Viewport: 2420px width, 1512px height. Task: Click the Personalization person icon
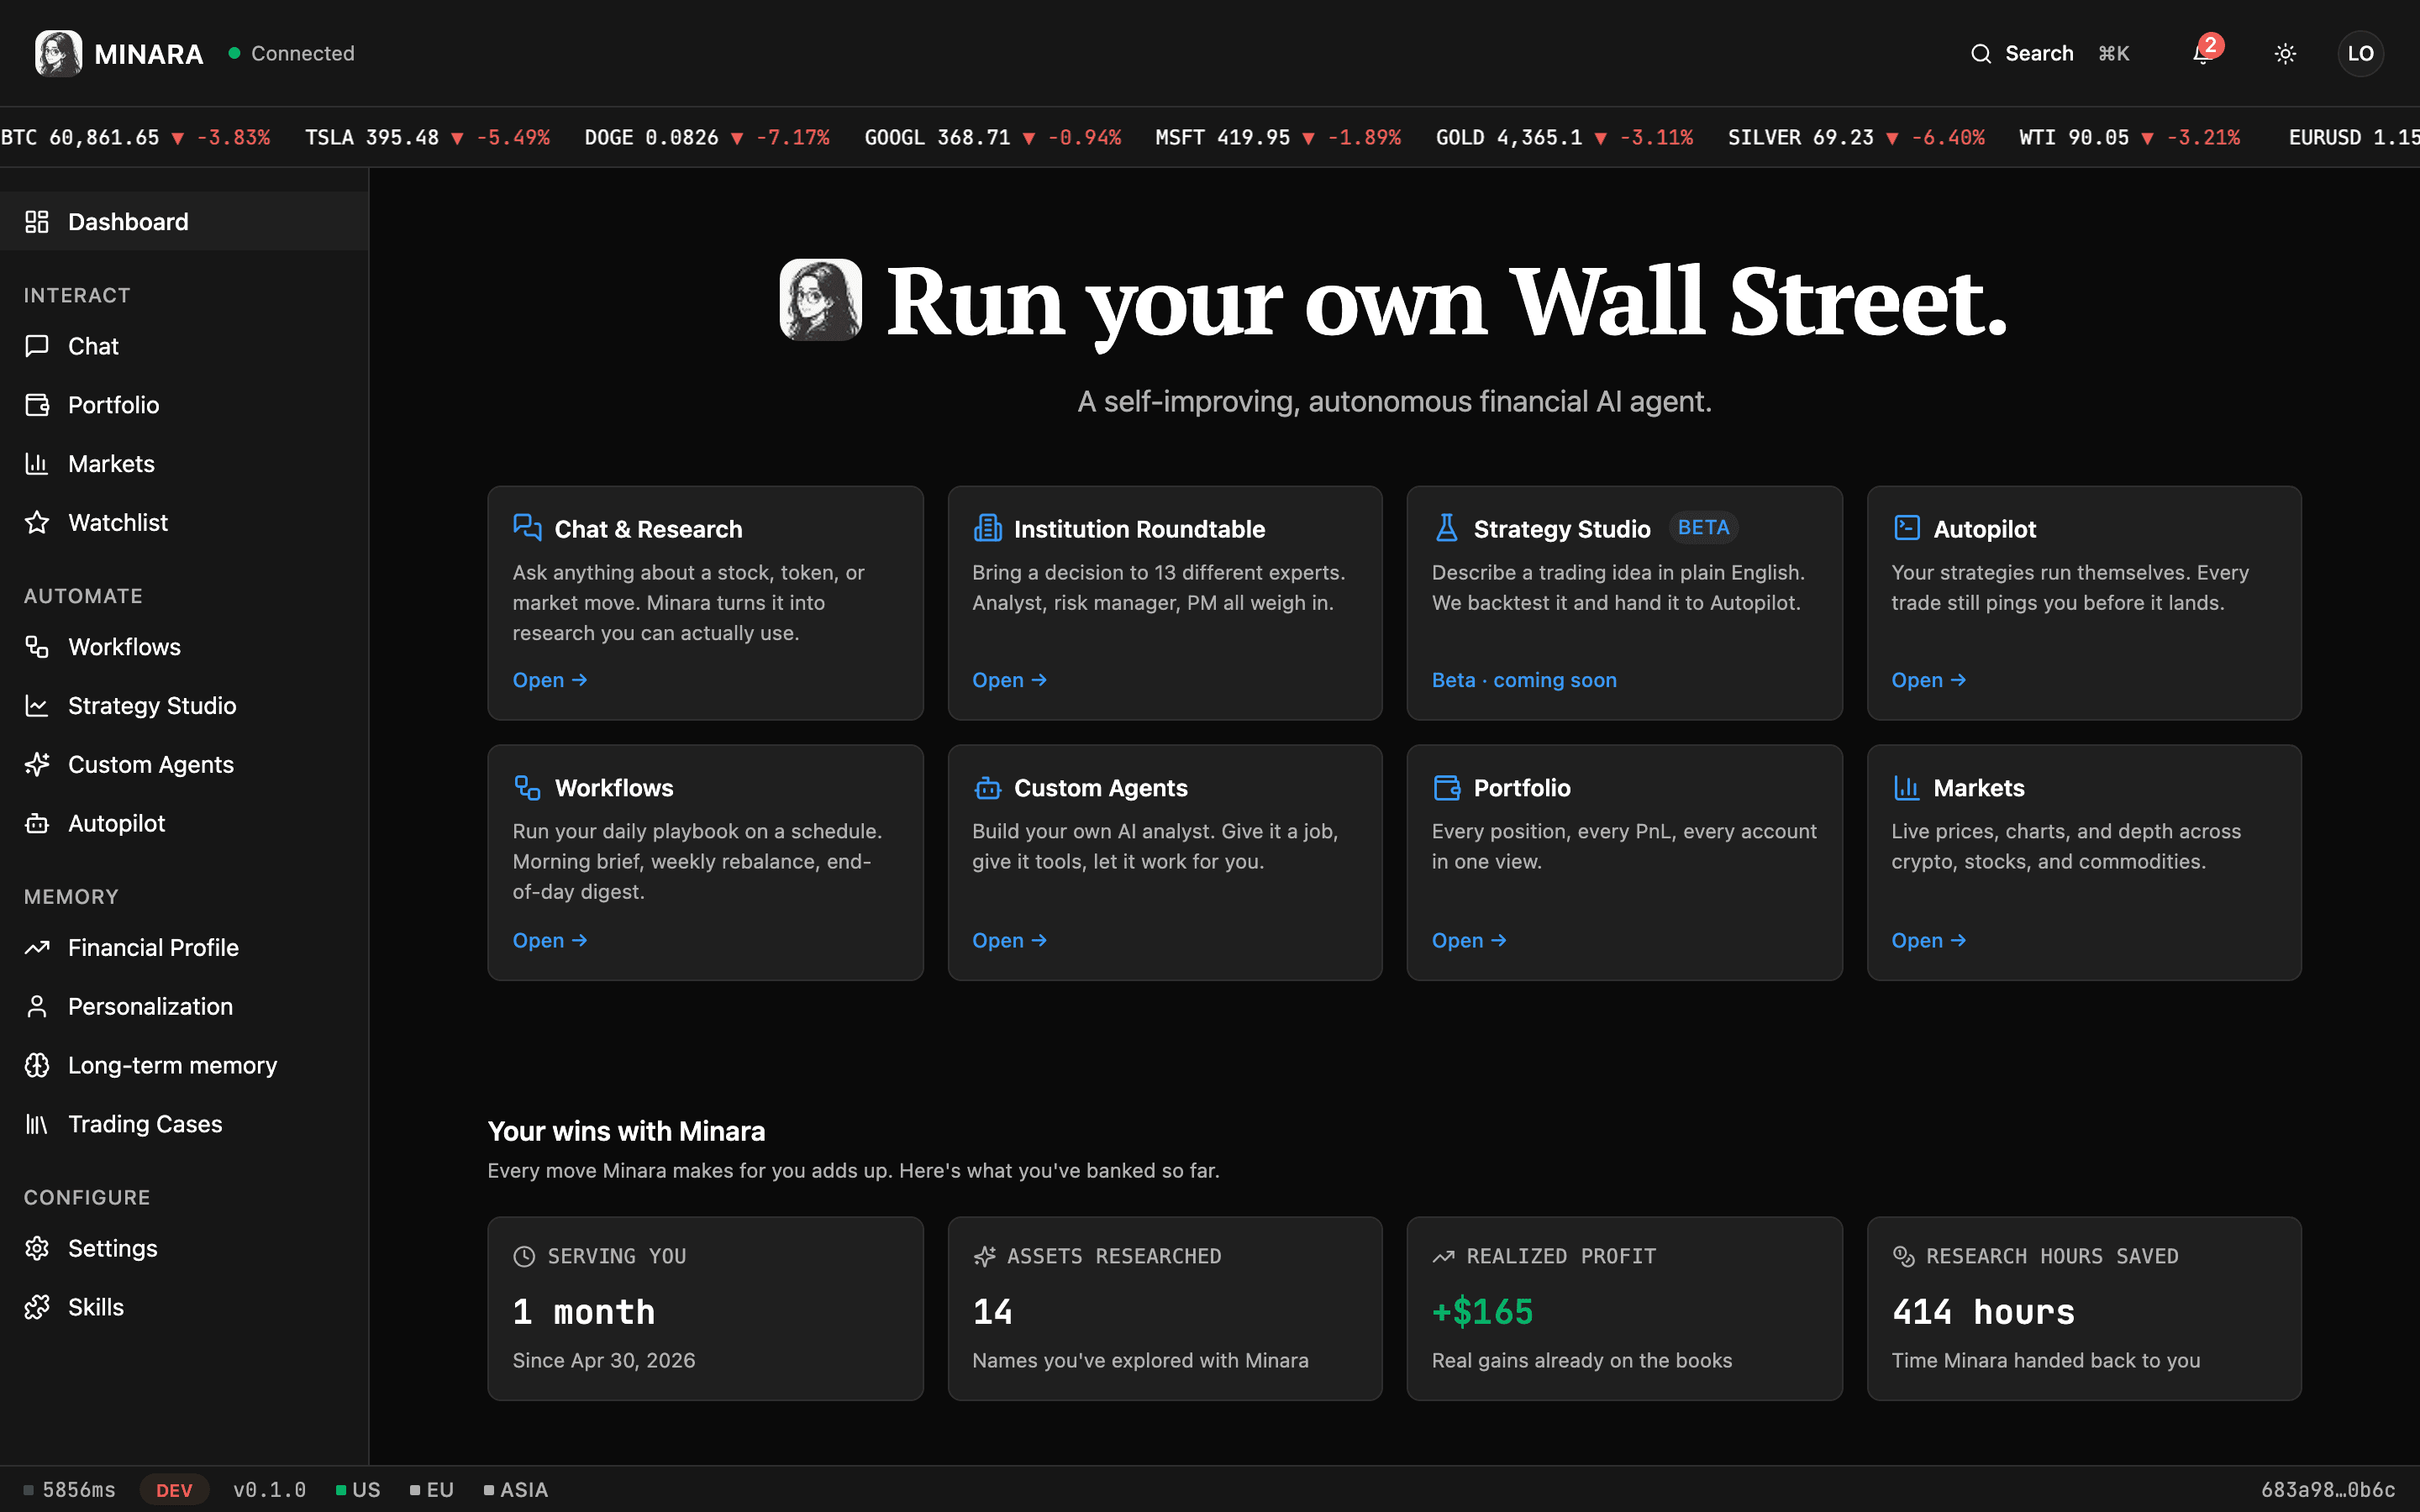[37, 1007]
